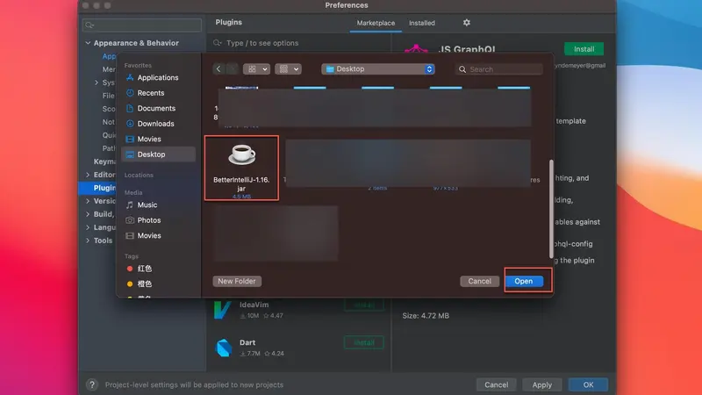Viewport: 702px width, 395px height.
Task: Select the Plugins settings category
Action: click(x=97, y=188)
